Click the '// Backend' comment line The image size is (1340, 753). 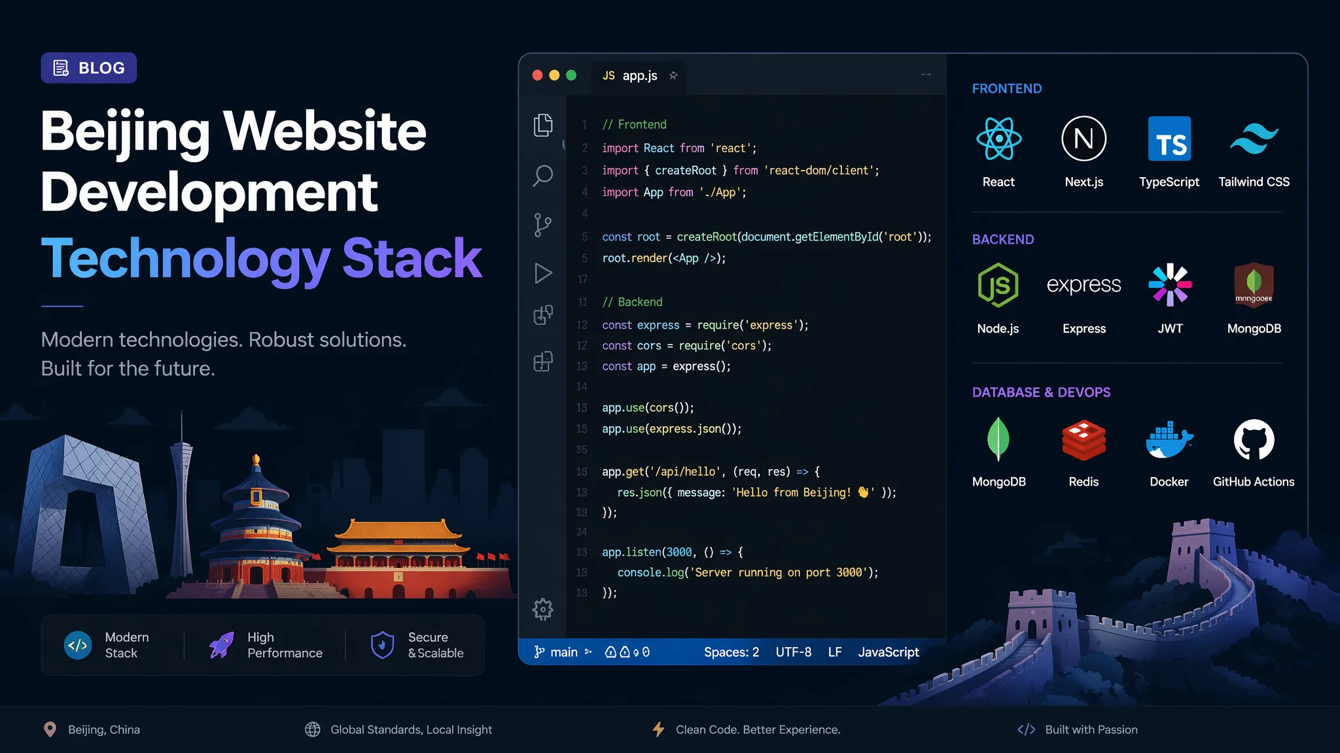632,302
